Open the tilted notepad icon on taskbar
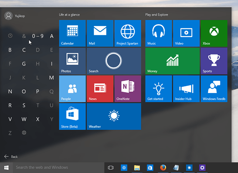Viewport: 238px width, 173px height. (x=176, y=168)
